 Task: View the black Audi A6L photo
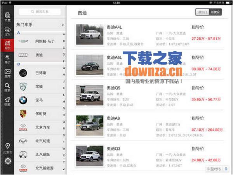(x=90, y=65)
